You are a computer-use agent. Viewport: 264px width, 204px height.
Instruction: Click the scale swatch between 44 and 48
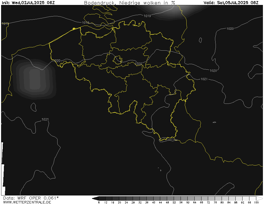pyautogui.click(x=164, y=198)
